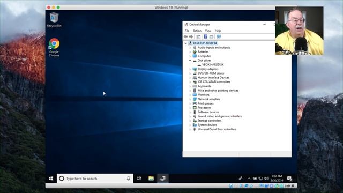Select the Monitors category icon
The image size is (343, 193).
(195, 95)
